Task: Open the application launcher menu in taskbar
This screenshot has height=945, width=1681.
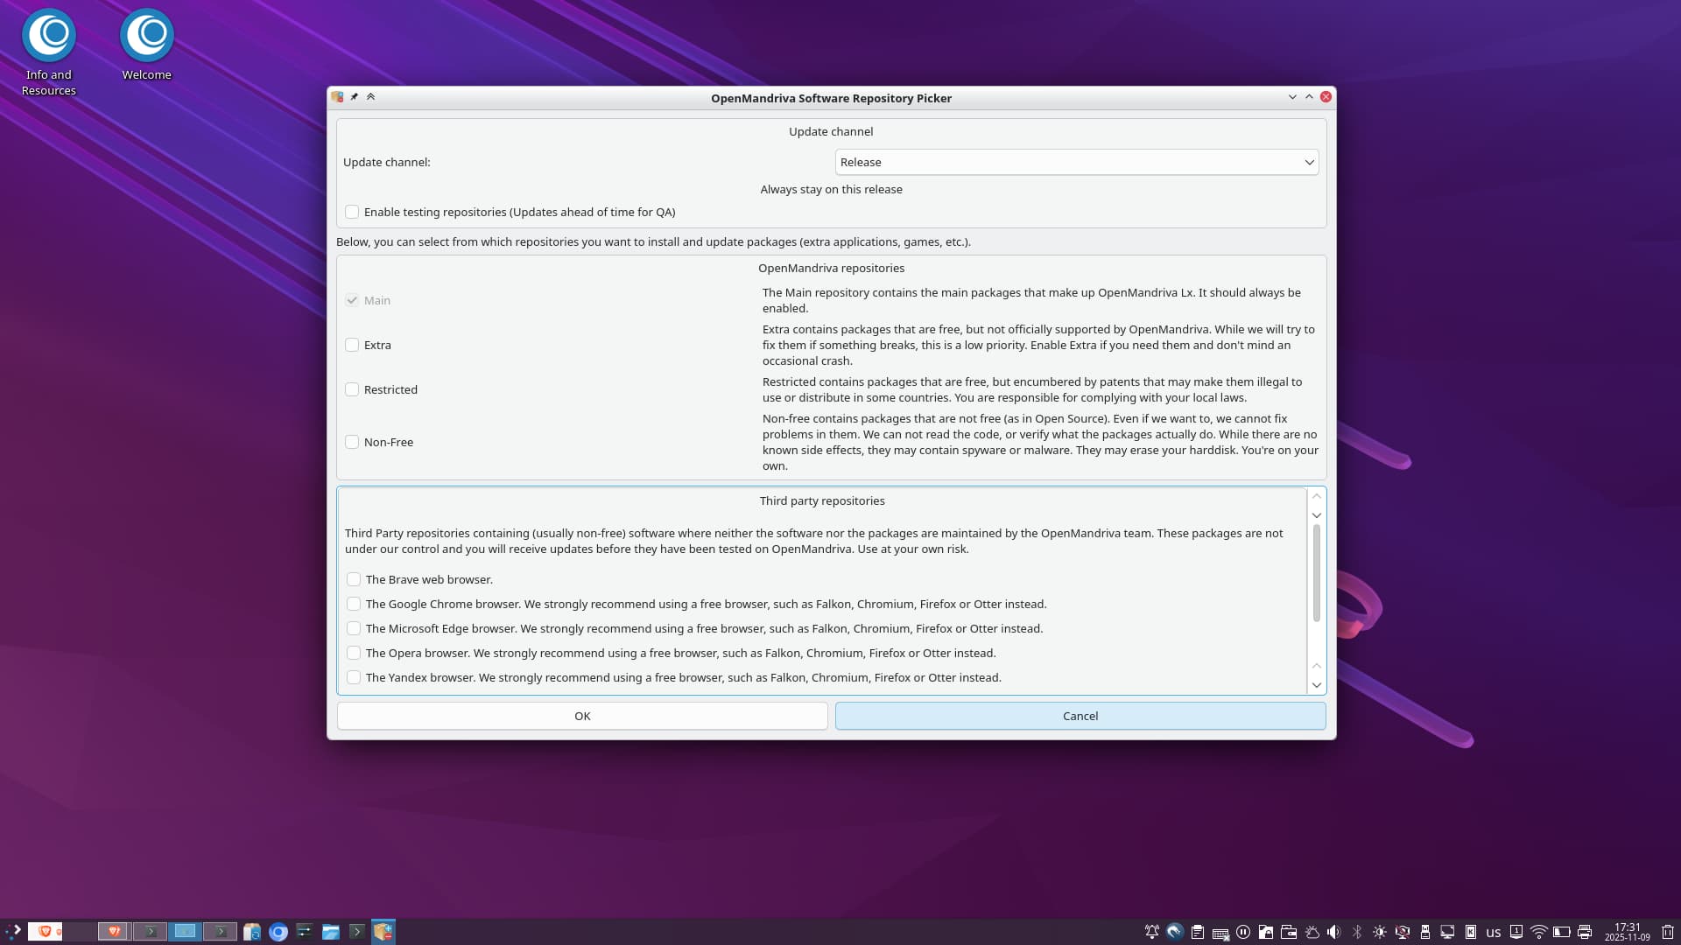Action: coord(13,932)
